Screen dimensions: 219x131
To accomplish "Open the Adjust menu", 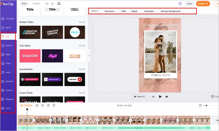I will tap(134, 11).
